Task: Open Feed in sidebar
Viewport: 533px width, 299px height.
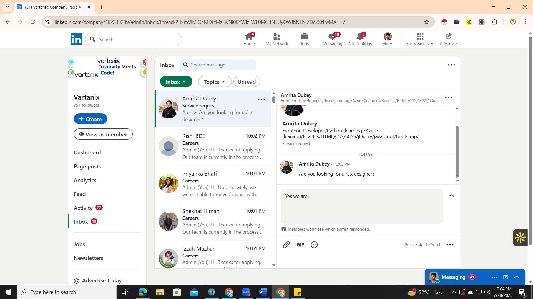Action: pos(80,194)
